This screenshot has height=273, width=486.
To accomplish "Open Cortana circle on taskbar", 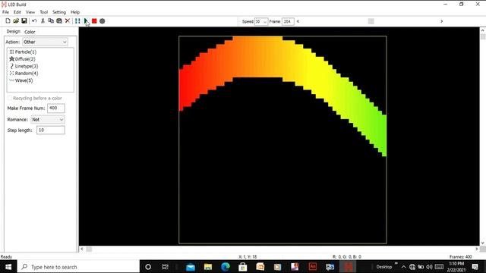I will click(x=148, y=267).
